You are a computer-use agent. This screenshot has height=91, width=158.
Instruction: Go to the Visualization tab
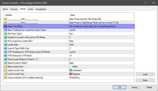point(41,9)
